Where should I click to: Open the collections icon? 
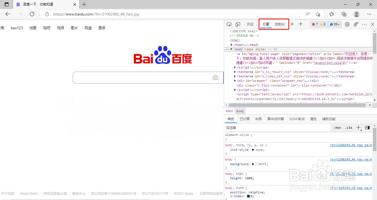coord(344,14)
